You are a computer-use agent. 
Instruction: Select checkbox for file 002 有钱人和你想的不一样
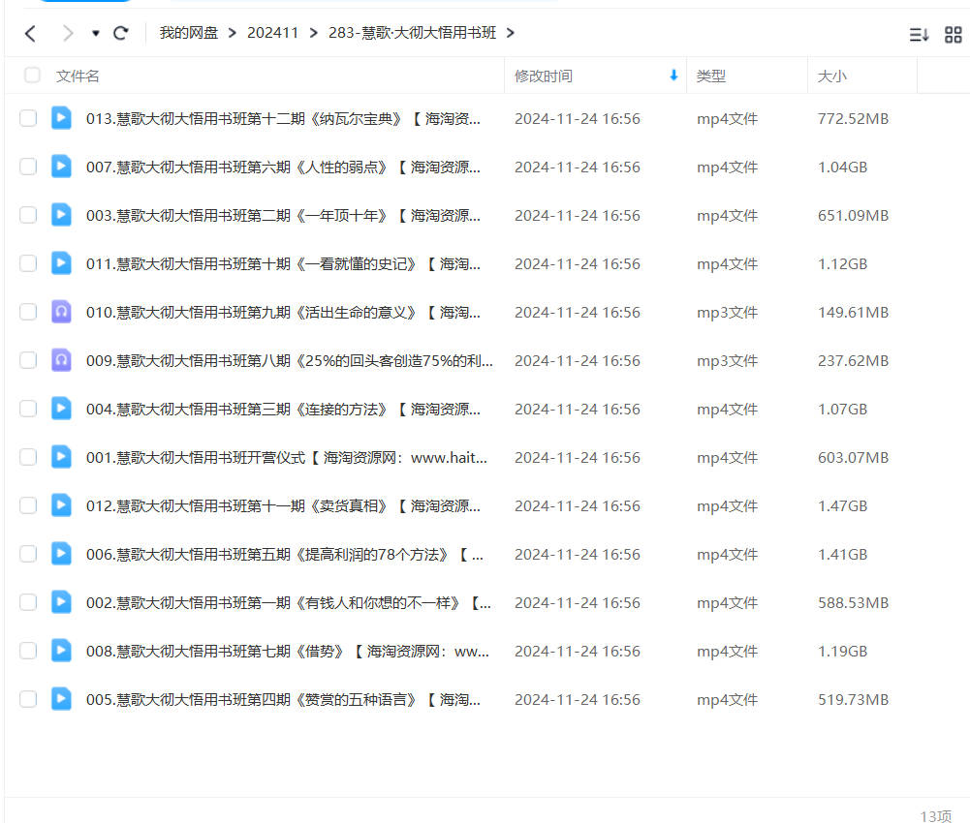pos(28,602)
